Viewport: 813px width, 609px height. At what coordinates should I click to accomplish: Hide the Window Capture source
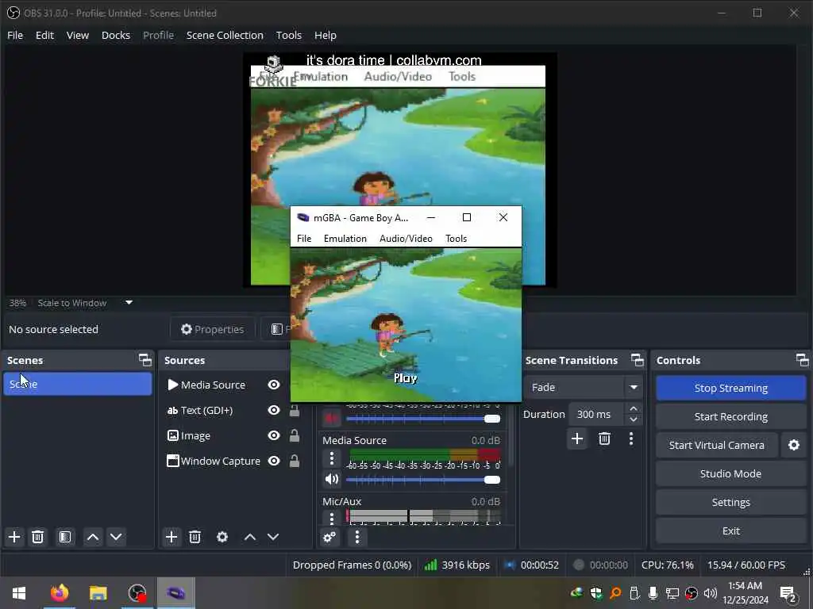click(274, 461)
